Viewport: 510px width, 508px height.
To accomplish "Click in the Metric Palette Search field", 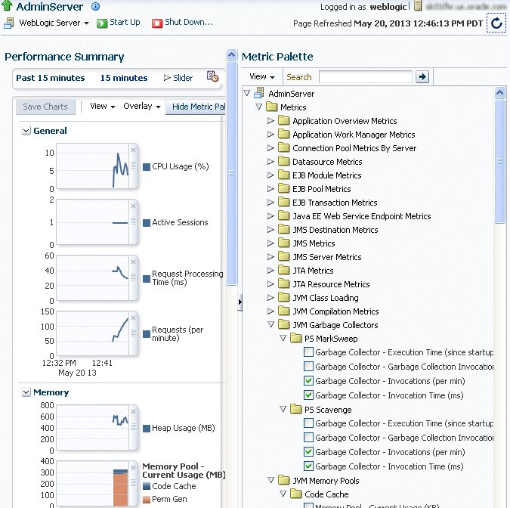I will pos(365,77).
